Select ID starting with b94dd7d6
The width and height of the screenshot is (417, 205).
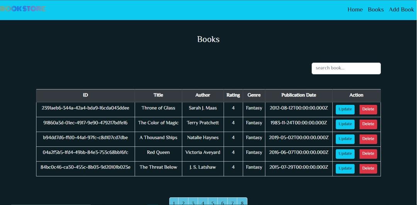click(x=85, y=138)
